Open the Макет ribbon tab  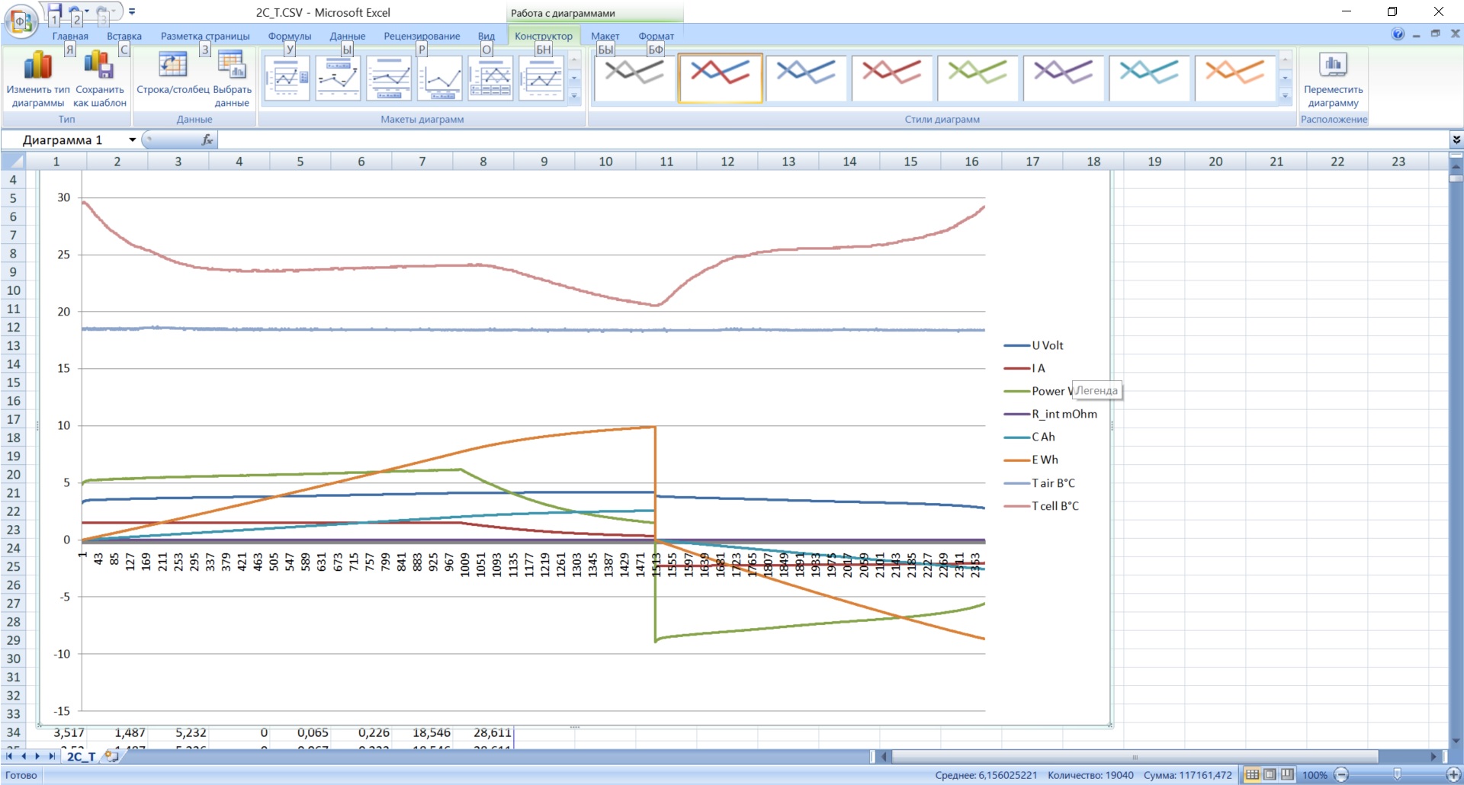(605, 36)
